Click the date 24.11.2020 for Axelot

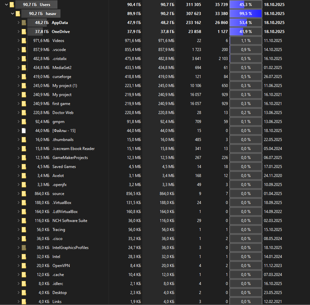point(273,176)
